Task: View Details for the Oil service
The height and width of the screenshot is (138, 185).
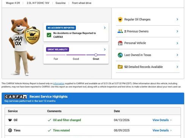Action: (161, 120)
